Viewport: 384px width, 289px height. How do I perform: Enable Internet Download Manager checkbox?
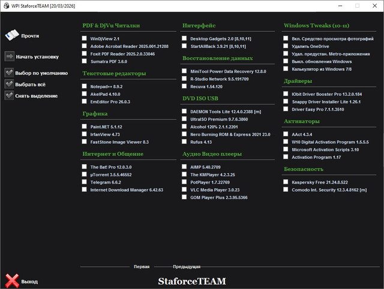84,189
